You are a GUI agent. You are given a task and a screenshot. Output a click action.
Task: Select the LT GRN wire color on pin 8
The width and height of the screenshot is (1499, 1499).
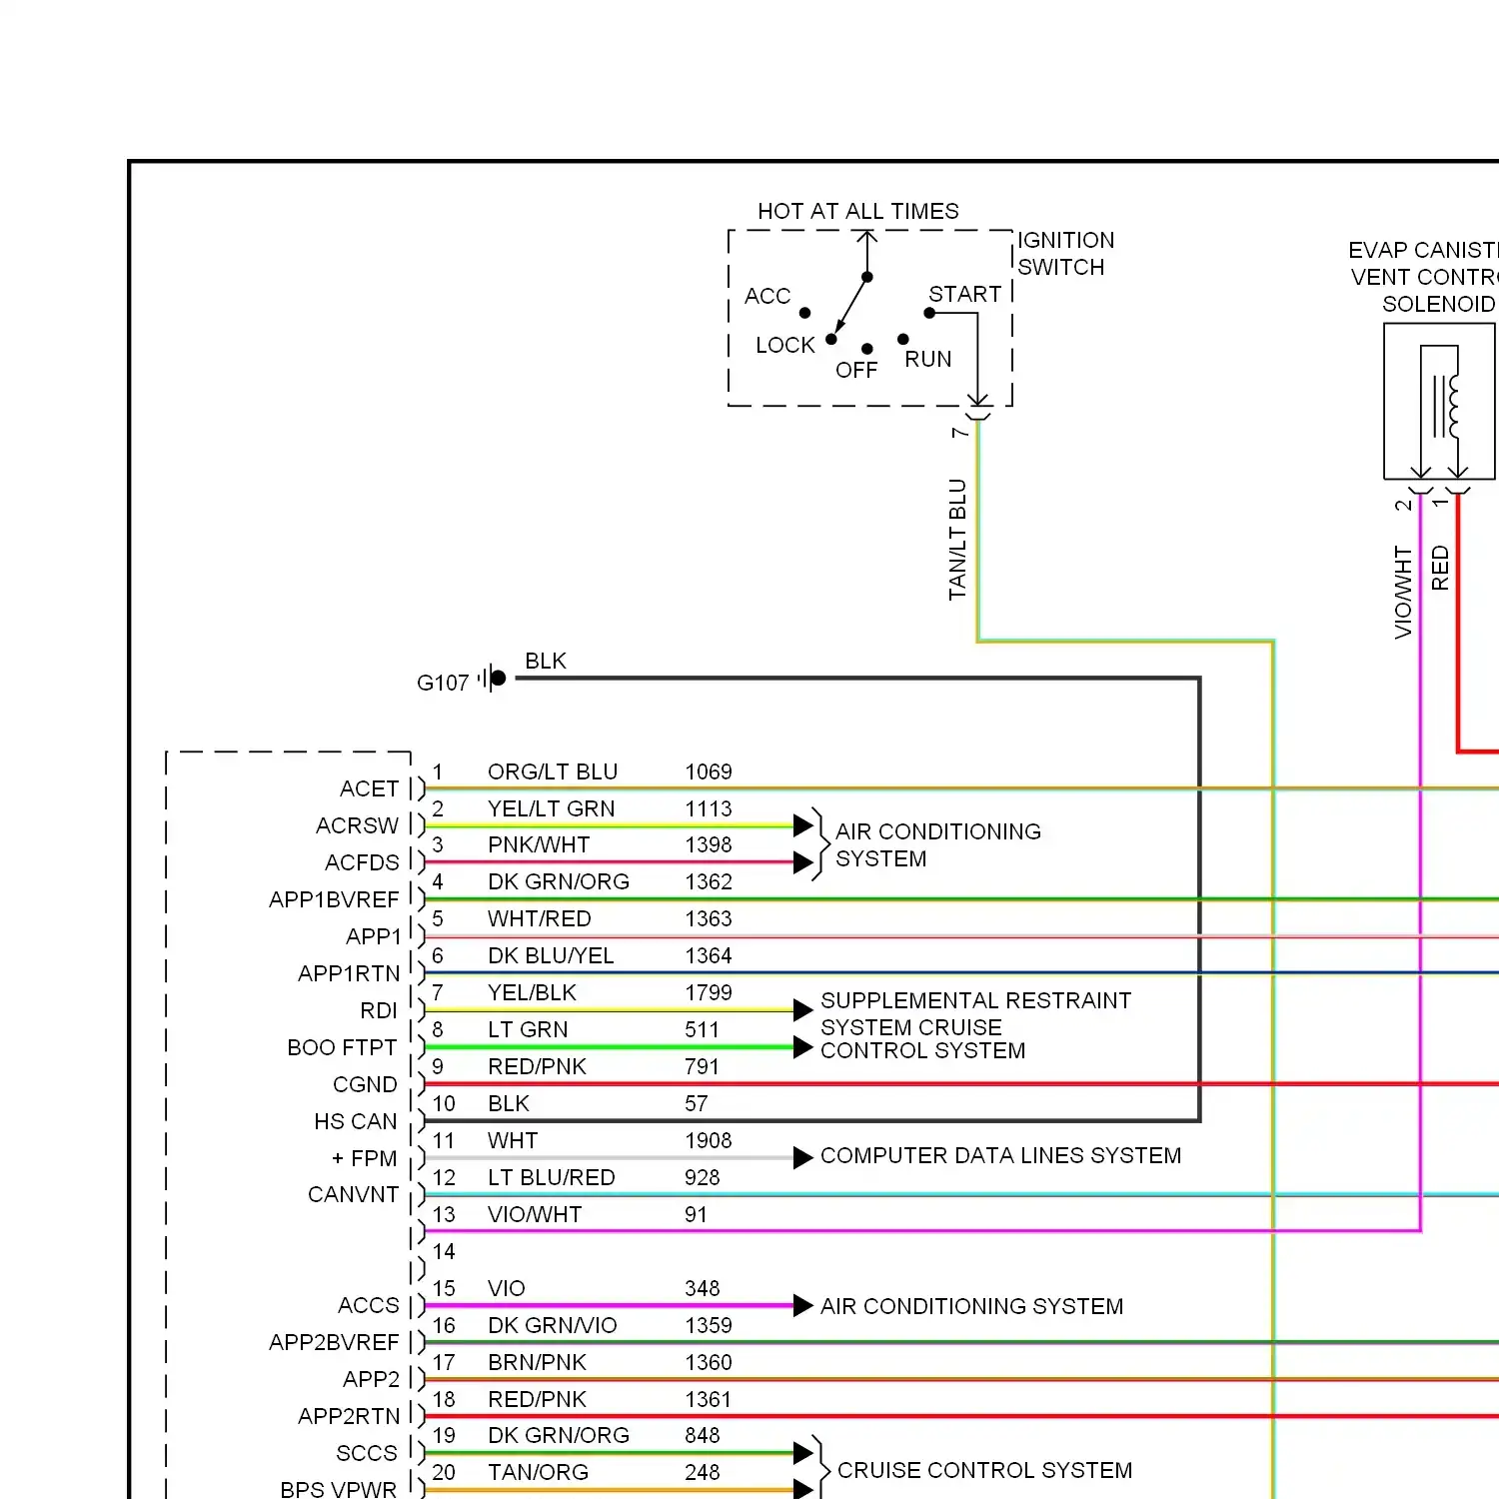(x=528, y=1029)
